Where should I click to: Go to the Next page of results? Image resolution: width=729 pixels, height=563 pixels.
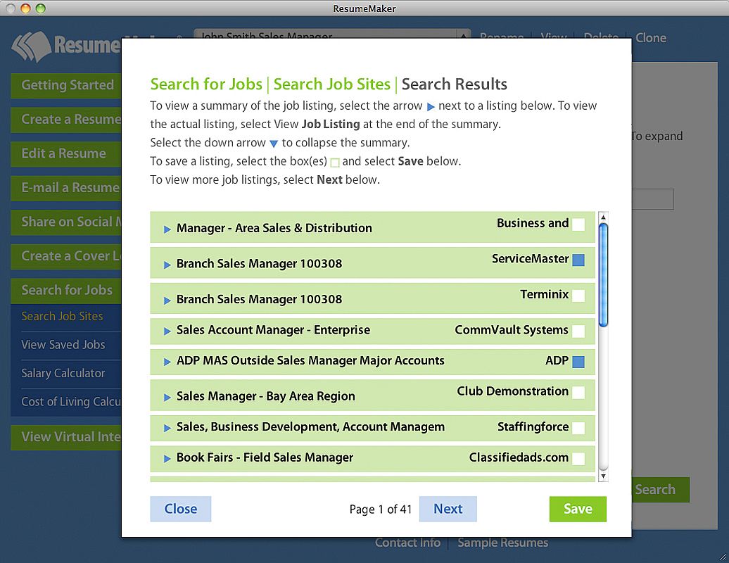click(x=448, y=509)
